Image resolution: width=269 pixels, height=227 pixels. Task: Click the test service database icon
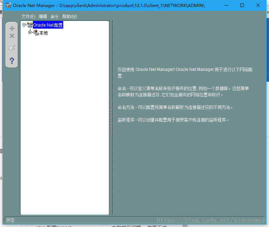(x=12, y=48)
